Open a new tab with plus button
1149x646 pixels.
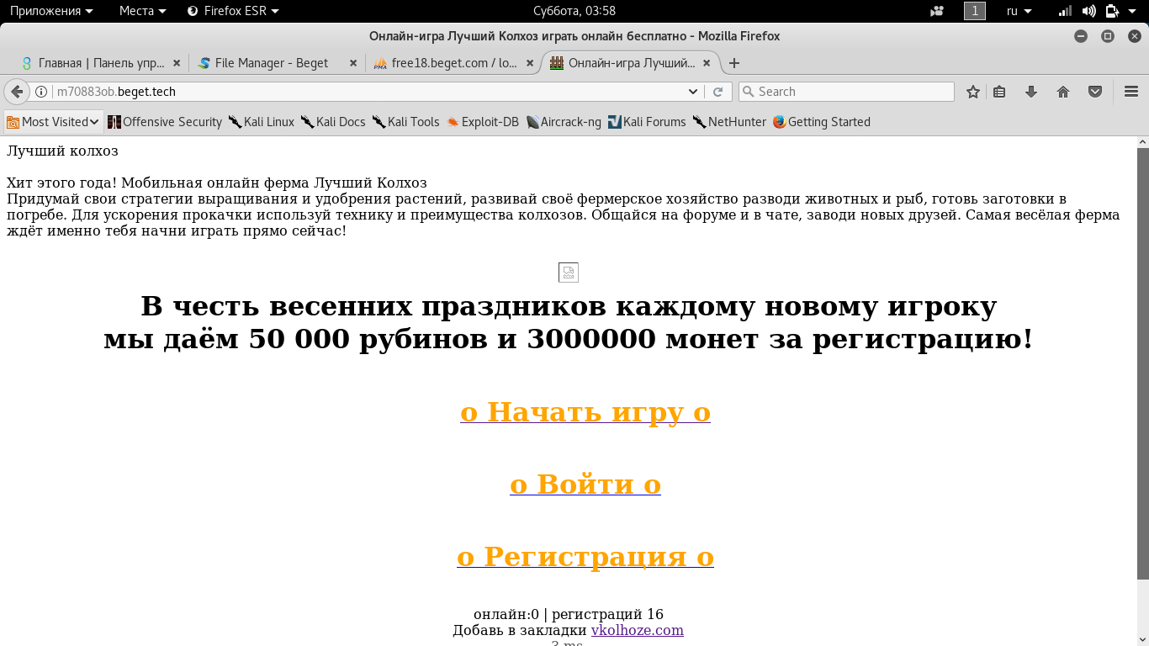pos(734,63)
